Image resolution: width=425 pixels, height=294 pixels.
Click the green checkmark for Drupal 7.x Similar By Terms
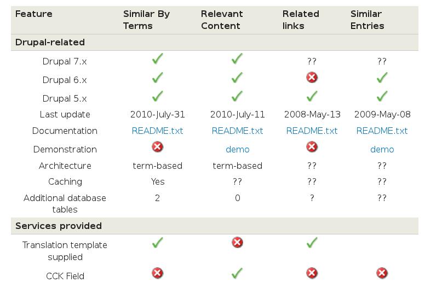[x=158, y=58]
